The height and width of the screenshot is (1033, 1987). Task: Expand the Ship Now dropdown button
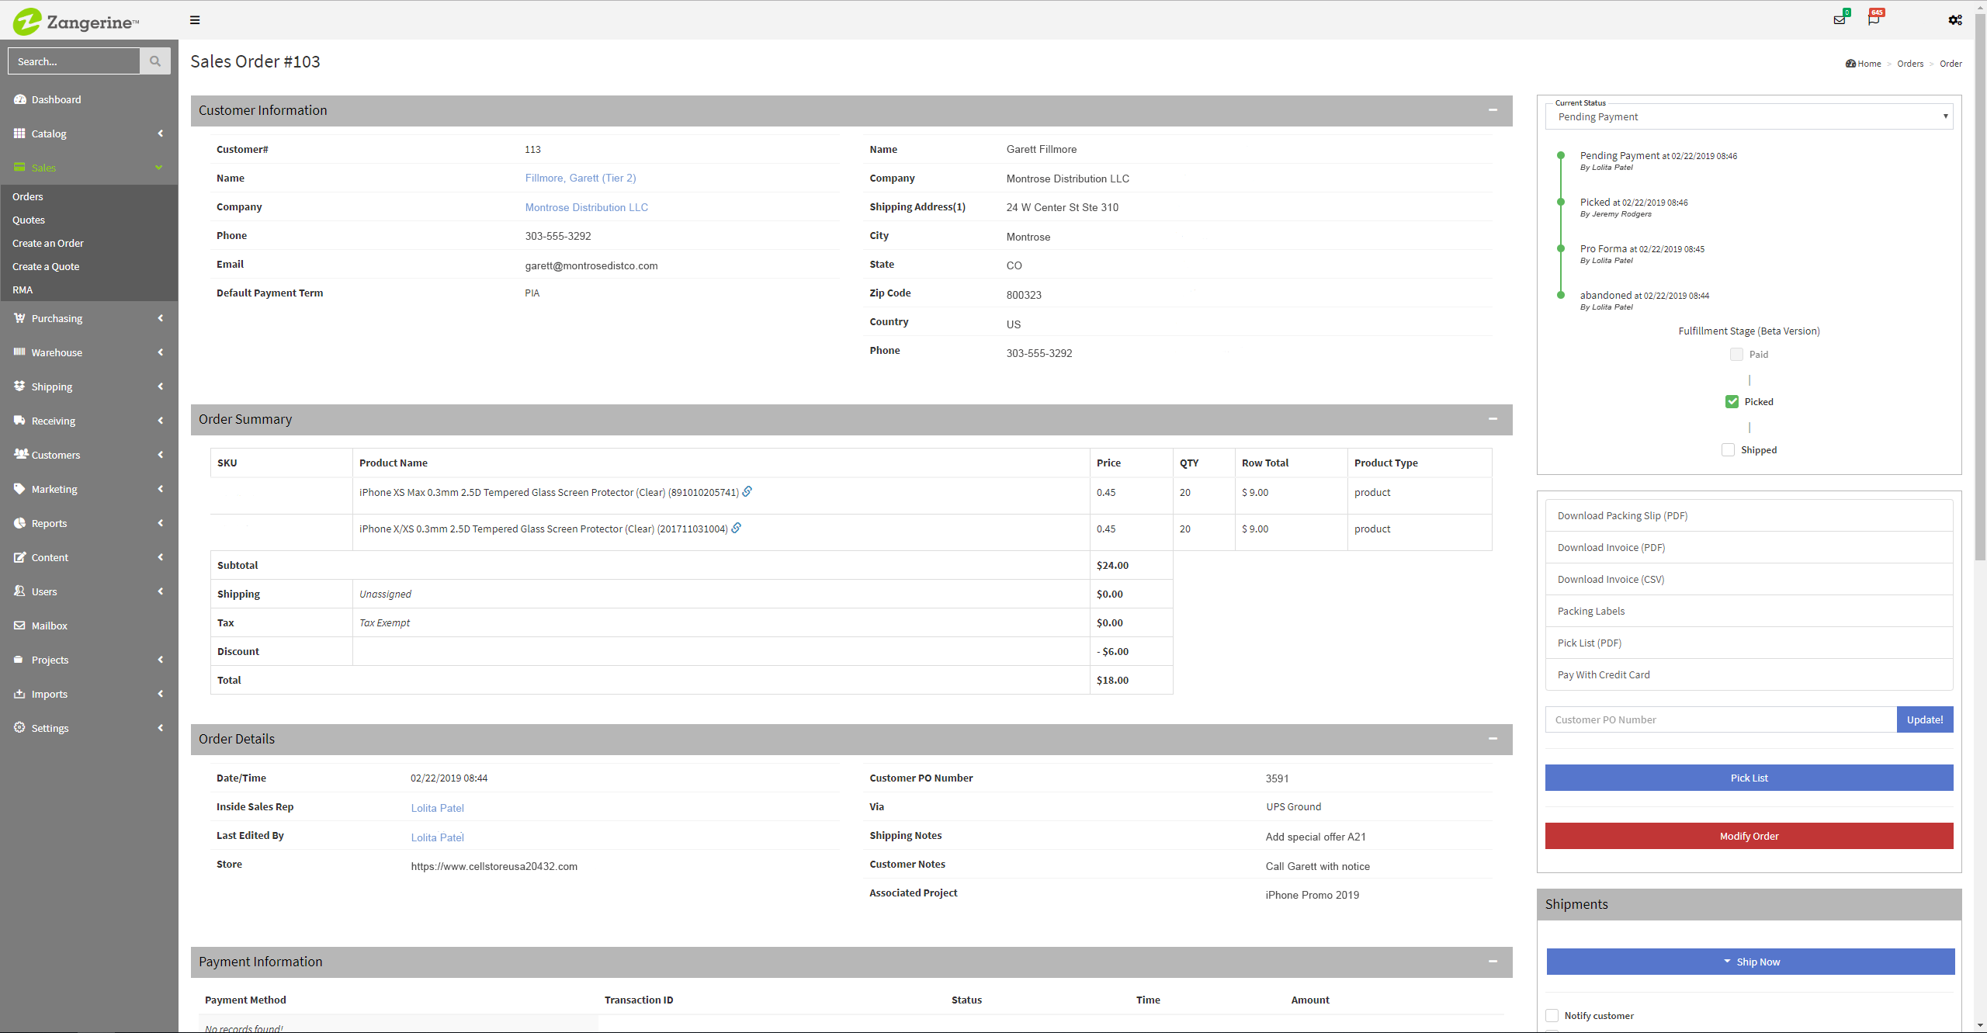[1749, 962]
